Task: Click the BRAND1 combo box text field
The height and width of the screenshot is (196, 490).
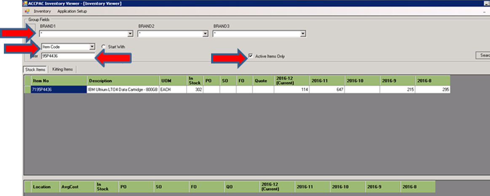Action: (x=83, y=34)
